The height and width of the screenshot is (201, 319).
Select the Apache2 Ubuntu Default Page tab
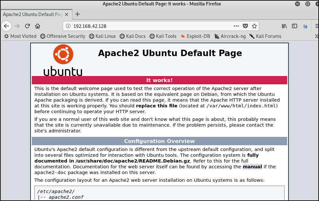(36, 14)
